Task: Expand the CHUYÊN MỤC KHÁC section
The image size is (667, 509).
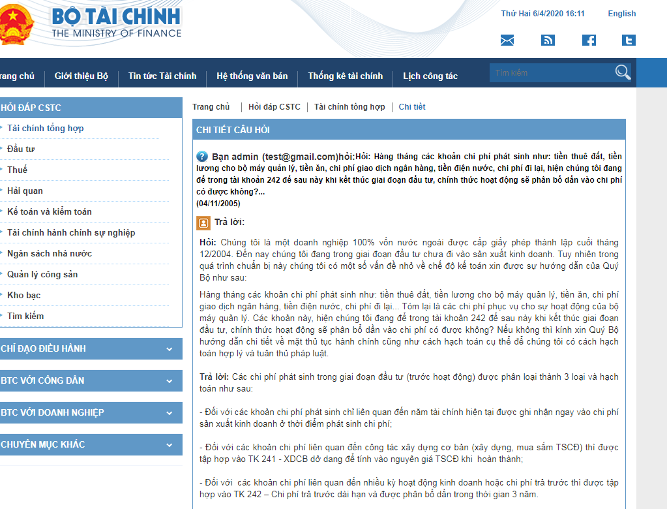Action: (x=169, y=445)
